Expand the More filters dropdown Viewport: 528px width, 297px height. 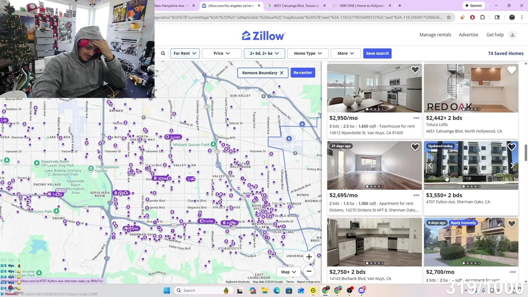pos(346,53)
